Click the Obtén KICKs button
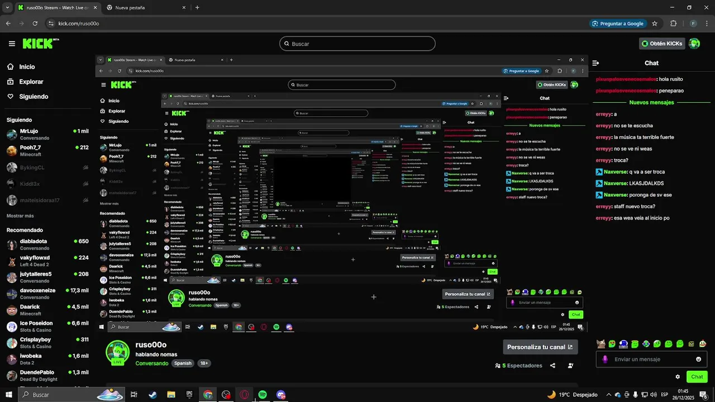Viewport: 715px width, 402px height. [662, 44]
